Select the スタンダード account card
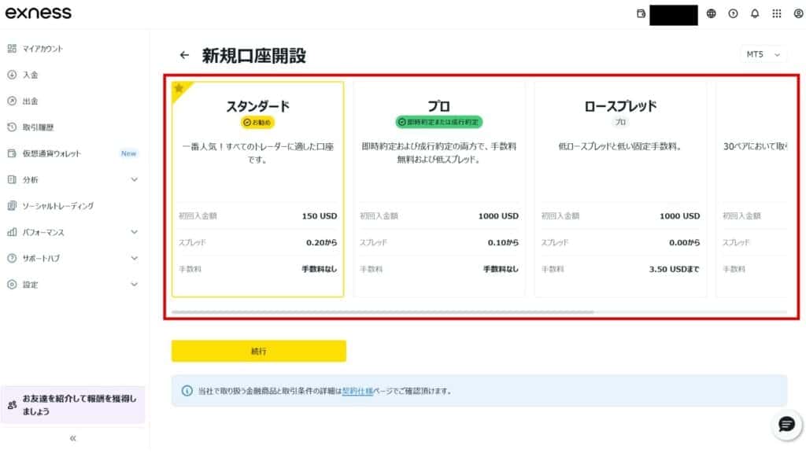806x453 pixels. [258, 189]
